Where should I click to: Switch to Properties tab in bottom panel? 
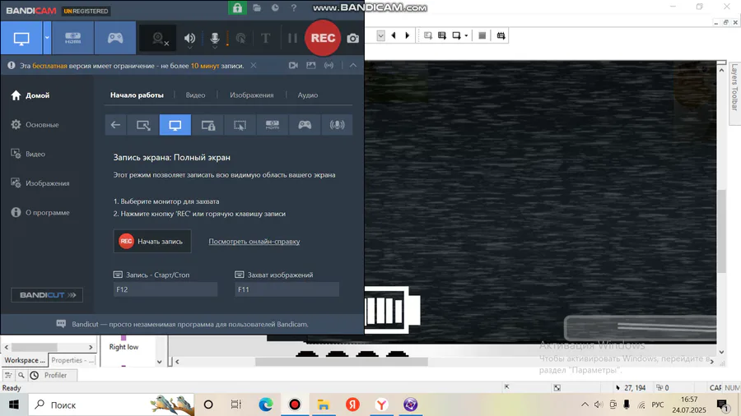coord(72,360)
